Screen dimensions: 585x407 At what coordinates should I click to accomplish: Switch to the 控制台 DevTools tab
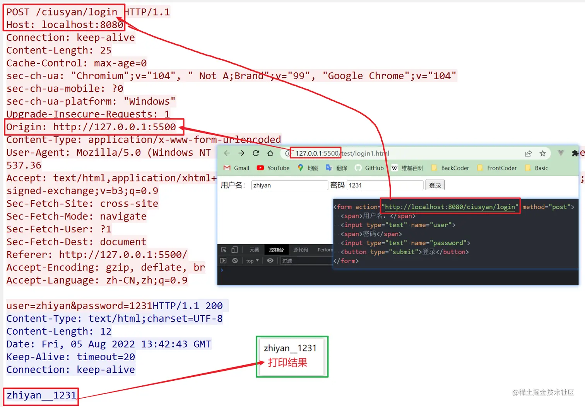tap(276, 250)
